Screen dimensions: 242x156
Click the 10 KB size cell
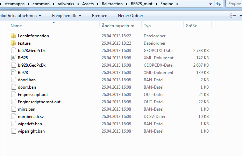click(204, 117)
